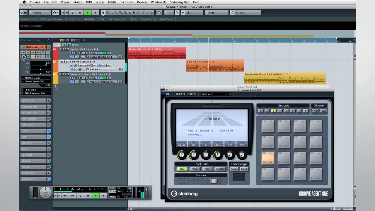Select the Glue tool
The width and height of the screenshot is (375, 211).
(x=117, y=13)
